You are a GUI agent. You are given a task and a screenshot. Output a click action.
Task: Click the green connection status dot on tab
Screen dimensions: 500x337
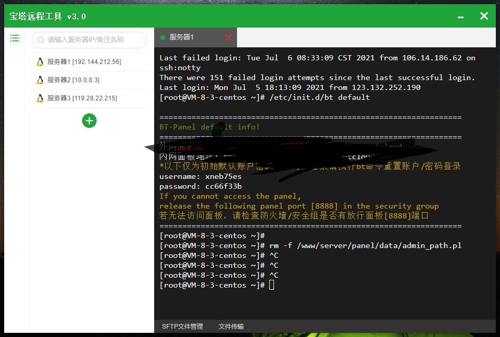tap(162, 37)
